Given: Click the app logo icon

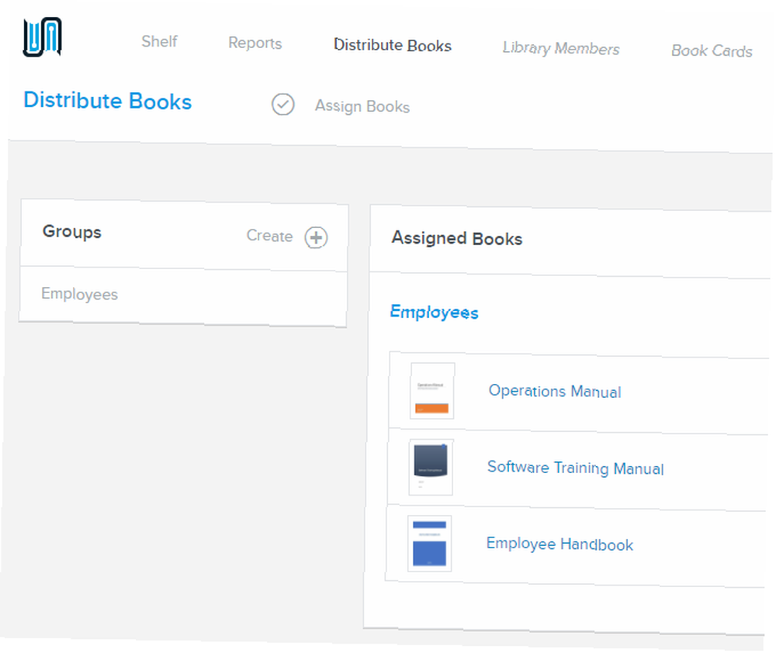Looking at the screenshot, I should [43, 37].
